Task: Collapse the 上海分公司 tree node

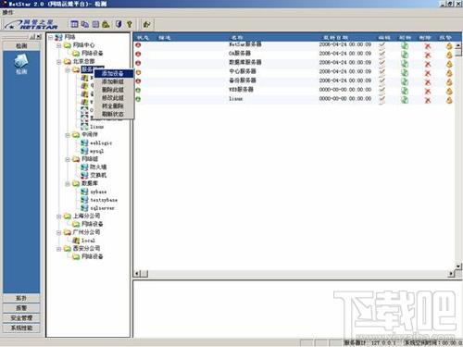Action: pyautogui.click(x=59, y=217)
